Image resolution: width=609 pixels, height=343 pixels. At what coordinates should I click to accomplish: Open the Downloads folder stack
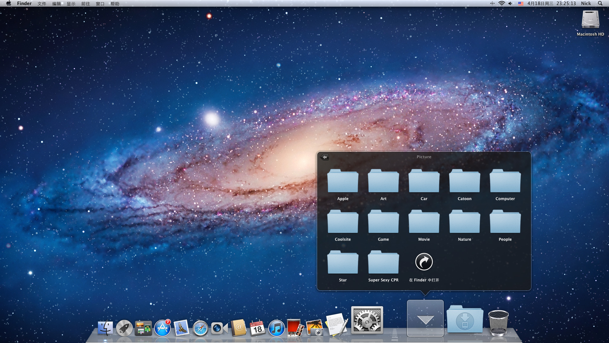pyautogui.click(x=465, y=319)
